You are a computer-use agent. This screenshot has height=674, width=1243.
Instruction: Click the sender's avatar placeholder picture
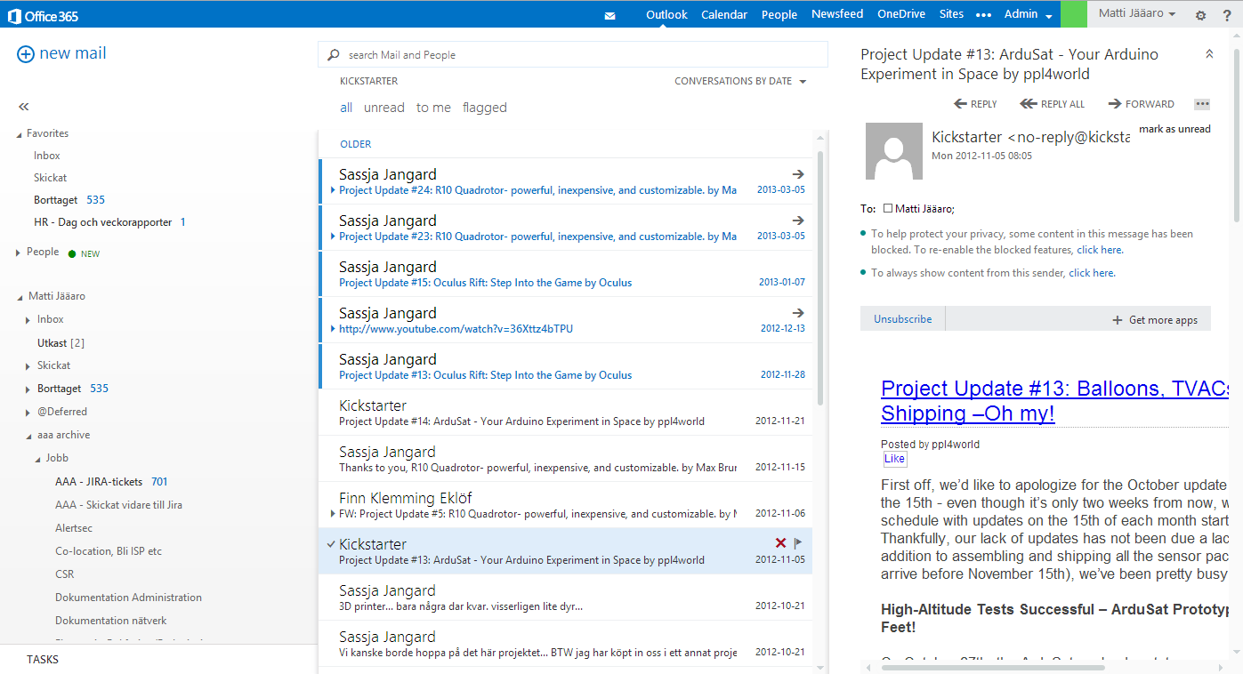pos(893,151)
